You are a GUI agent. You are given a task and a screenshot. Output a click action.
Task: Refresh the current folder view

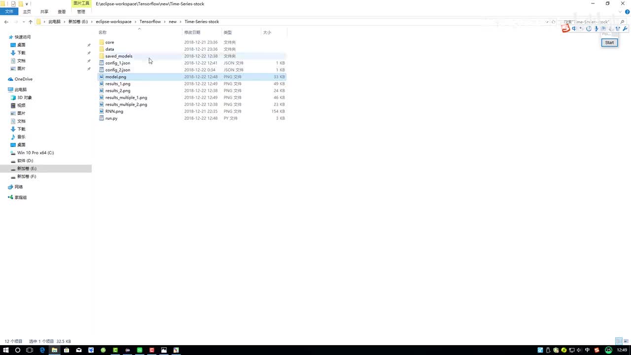553,22
